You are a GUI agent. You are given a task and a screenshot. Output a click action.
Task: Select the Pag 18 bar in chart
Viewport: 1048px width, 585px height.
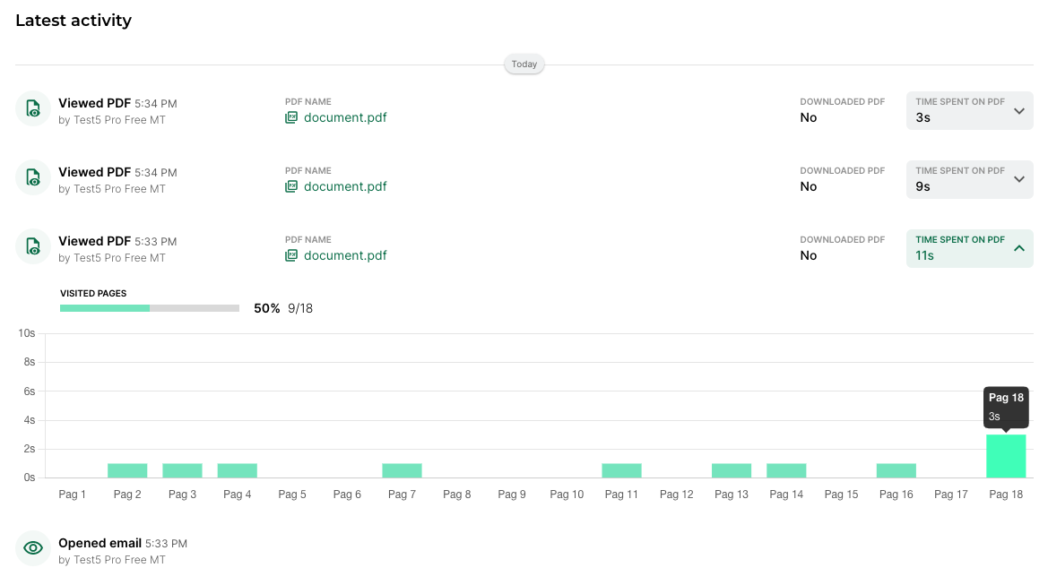point(1005,457)
